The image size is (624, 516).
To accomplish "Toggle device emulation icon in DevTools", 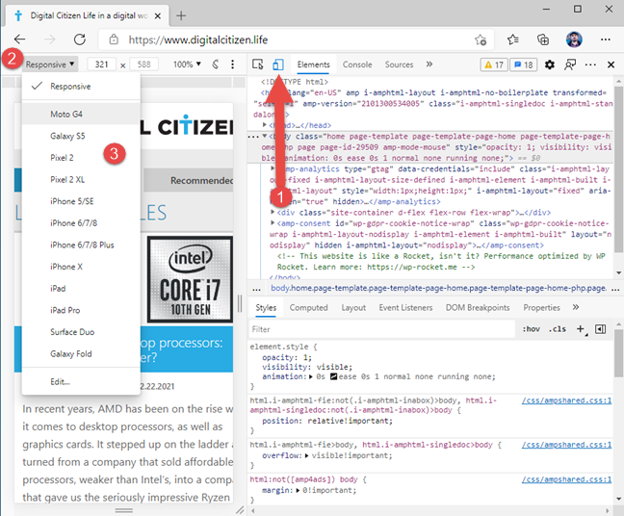I will click(278, 64).
